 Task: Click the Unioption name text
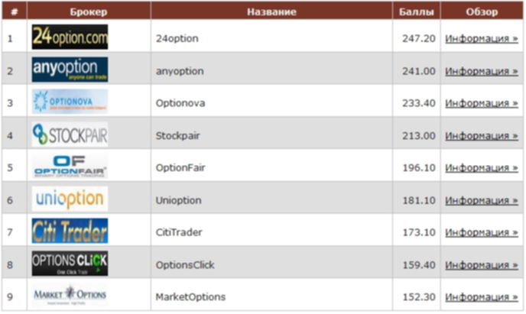tap(178, 200)
